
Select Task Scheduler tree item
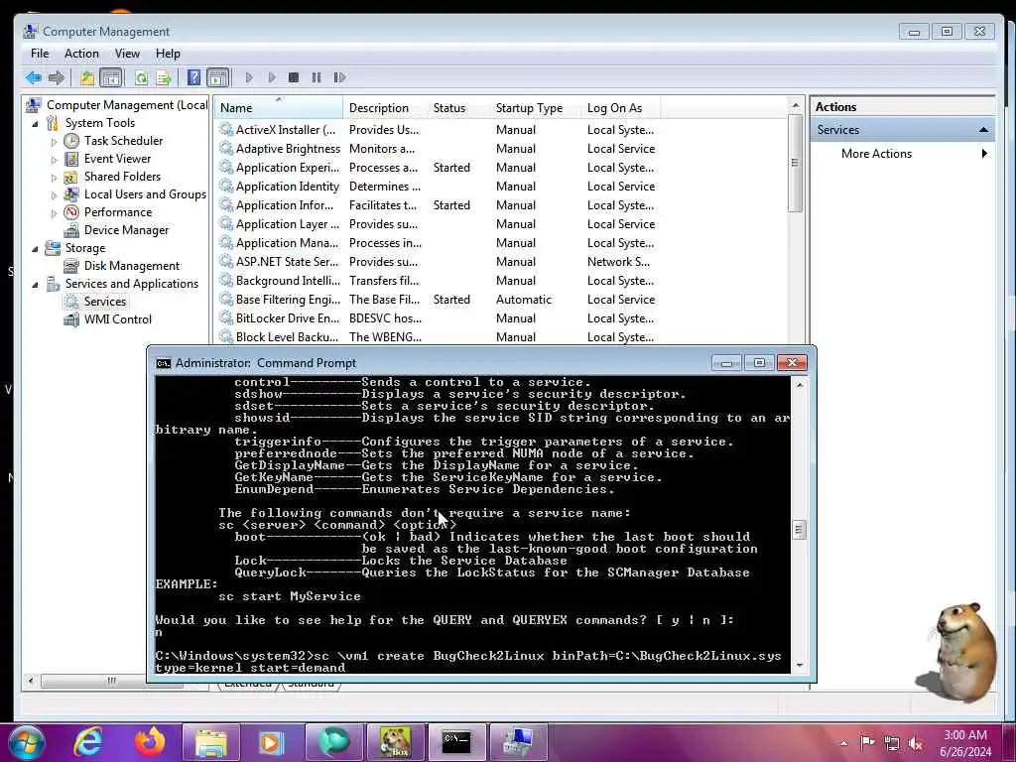click(123, 141)
